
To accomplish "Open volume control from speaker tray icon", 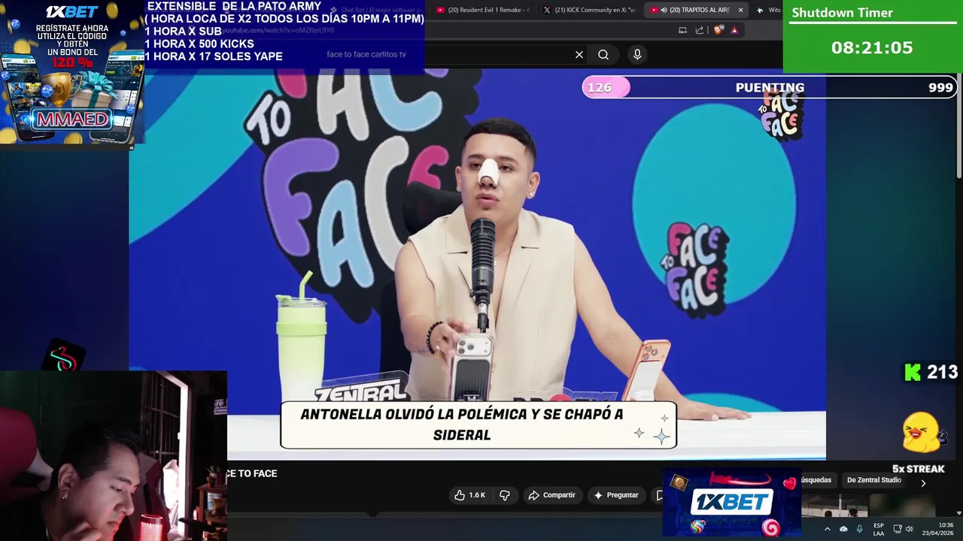I will point(911,529).
